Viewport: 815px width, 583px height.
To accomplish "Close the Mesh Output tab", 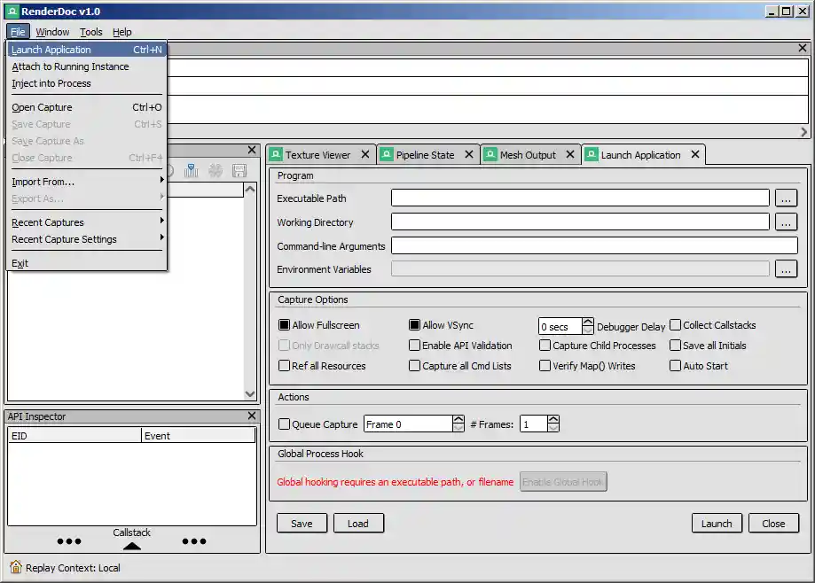I will pos(570,154).
